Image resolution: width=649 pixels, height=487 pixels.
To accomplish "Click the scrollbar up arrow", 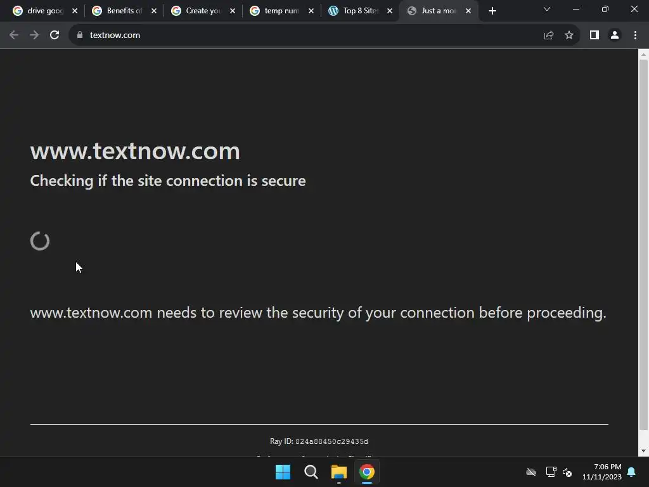I will (x=643, y=55).
